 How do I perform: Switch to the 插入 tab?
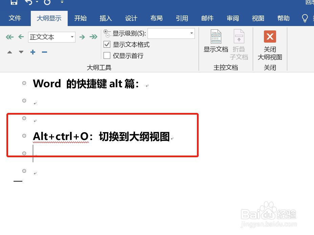[106, 18]
